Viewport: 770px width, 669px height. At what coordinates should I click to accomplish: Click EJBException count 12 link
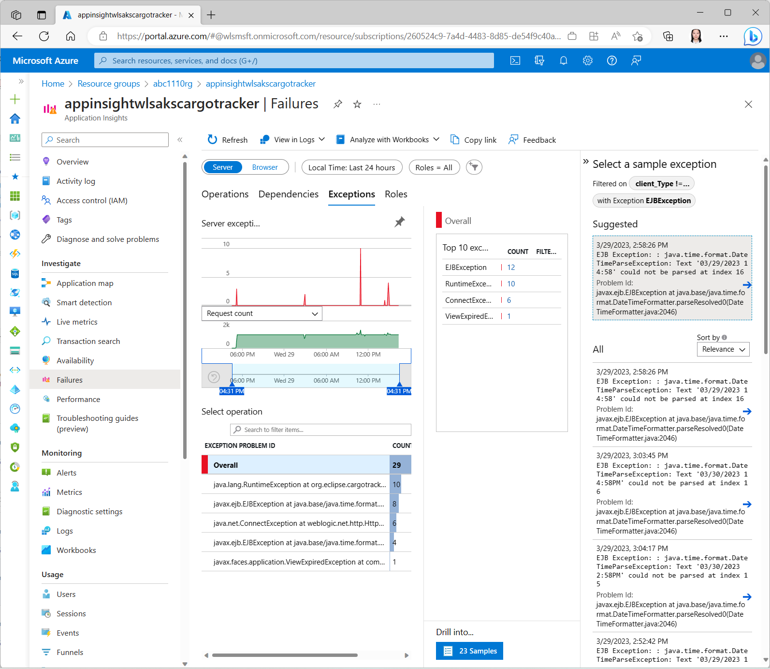[511, 268]
